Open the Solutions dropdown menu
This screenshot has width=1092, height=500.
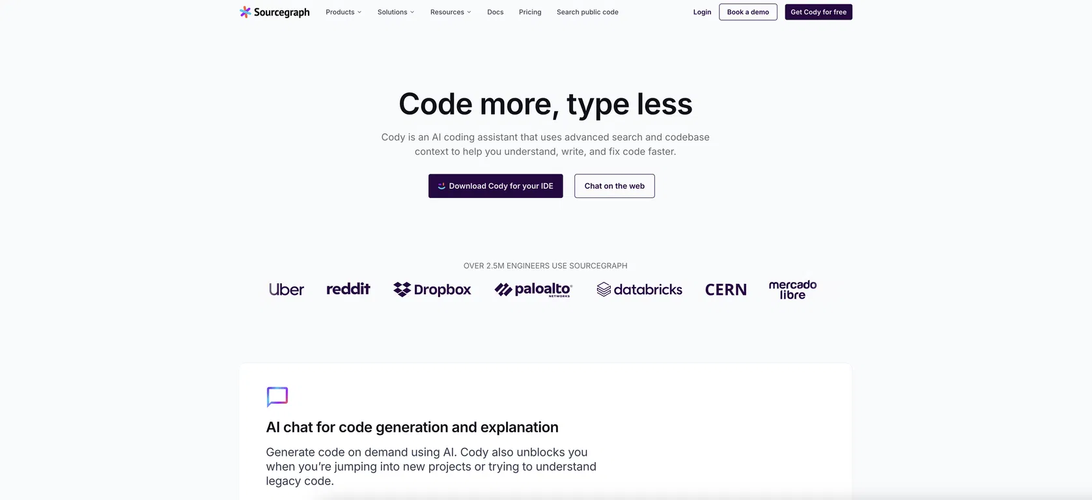[x=395, y=12]
